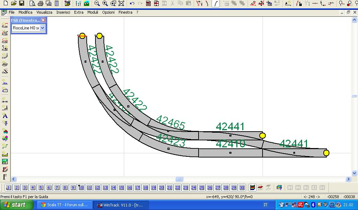Open the 3D landscape view icon
Screen dimensions: 358x210
tap(87, 3)
